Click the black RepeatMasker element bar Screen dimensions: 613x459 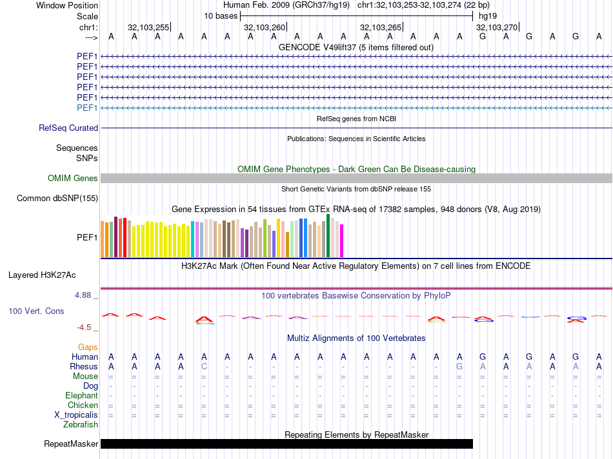click(x=286, y=444)
